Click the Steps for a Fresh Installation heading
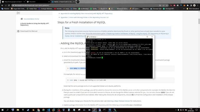Screen dimensions: 200x112 click(81, 22)
